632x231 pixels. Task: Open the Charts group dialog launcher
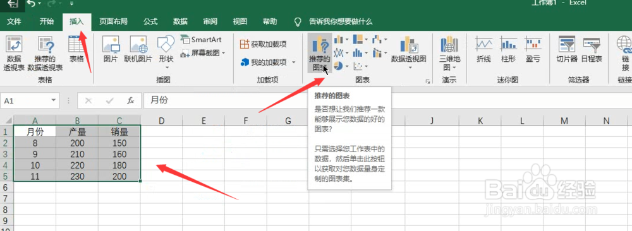(428, 81)
